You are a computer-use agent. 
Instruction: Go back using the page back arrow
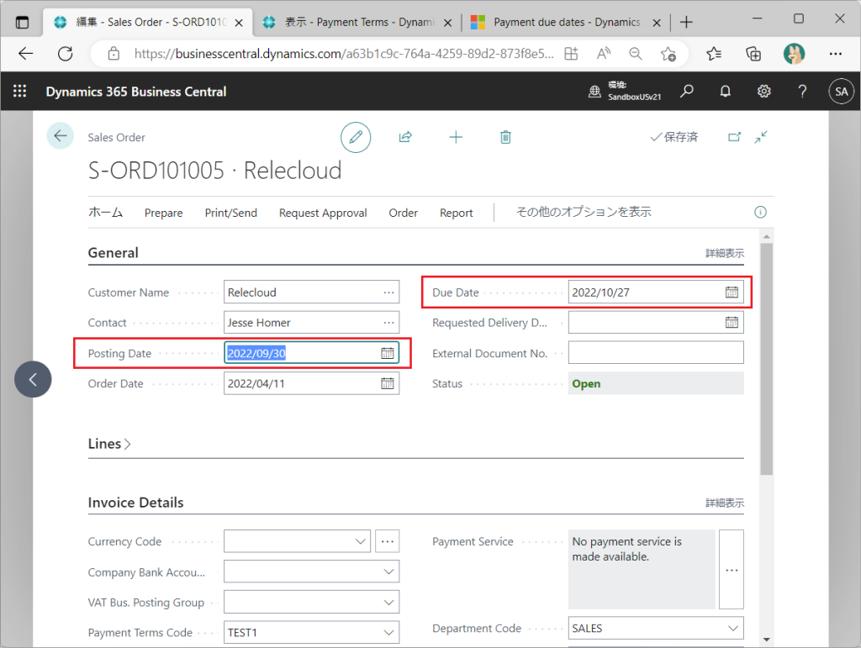tap(61, 136)
